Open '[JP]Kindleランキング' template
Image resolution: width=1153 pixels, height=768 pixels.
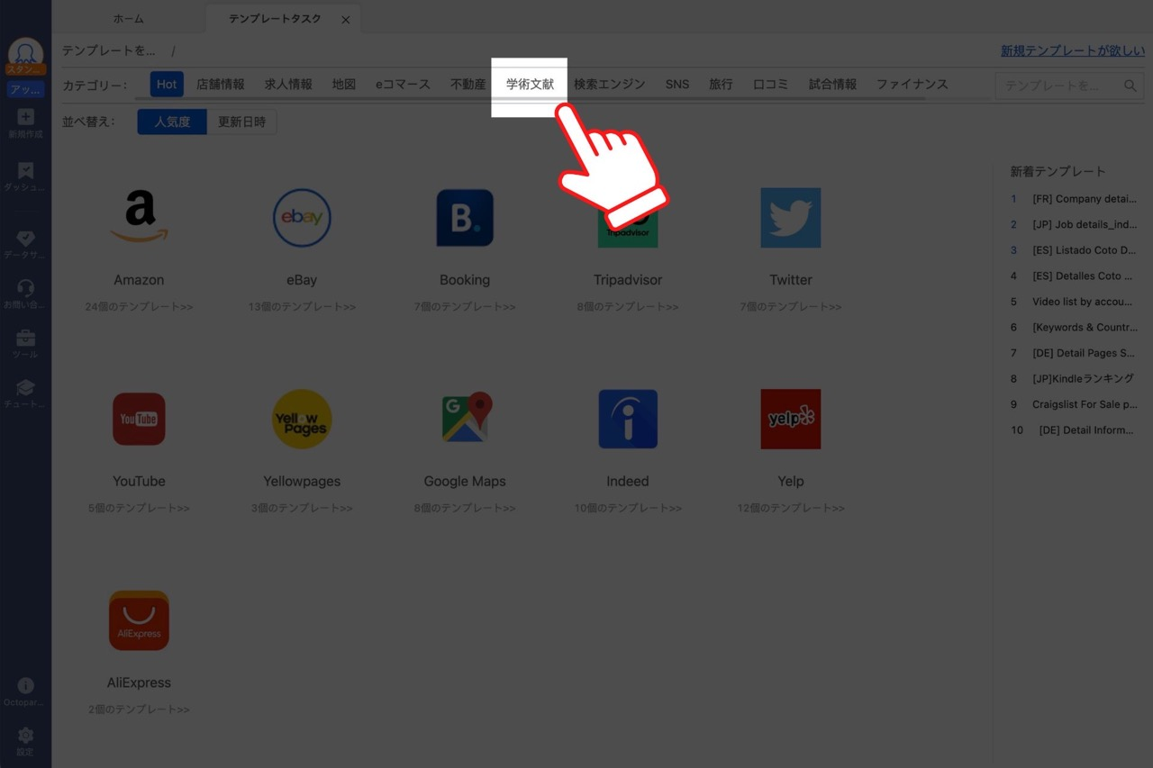(x=1083, y=379)
